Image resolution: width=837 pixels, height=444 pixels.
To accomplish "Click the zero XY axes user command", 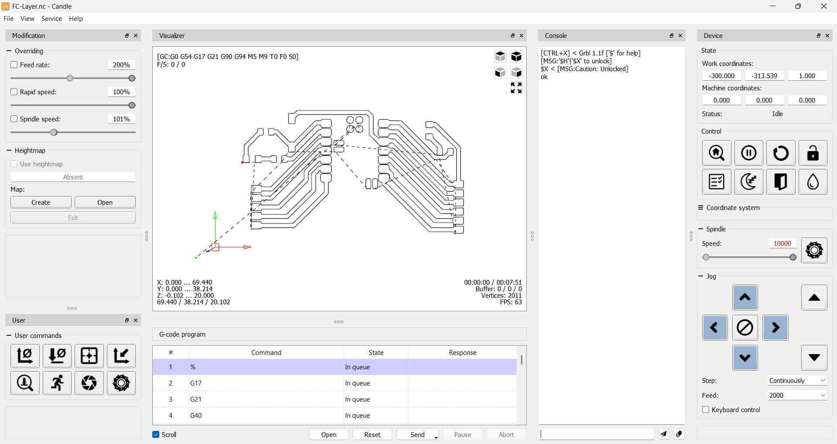I will pos(25,356).
